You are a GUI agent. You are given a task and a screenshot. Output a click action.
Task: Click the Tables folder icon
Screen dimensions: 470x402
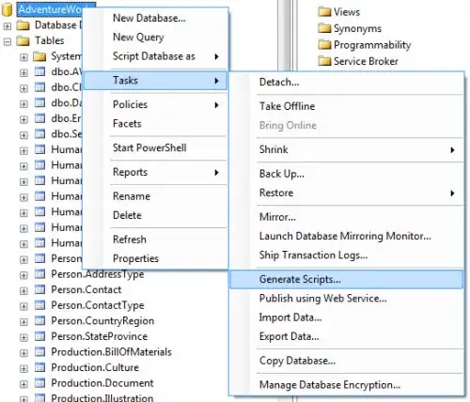click(x=23, y=40)
